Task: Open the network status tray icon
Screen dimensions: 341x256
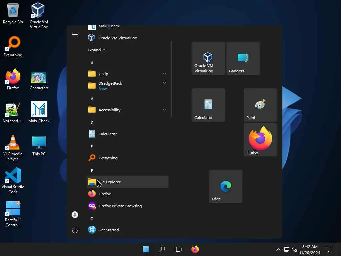Action: [x=286, y=249]
